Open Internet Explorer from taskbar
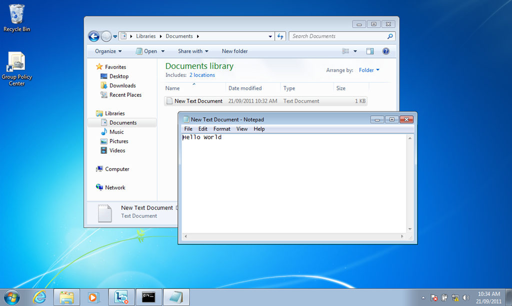The width and height of the screenshot is (512, 306). (x=39, y=297)
